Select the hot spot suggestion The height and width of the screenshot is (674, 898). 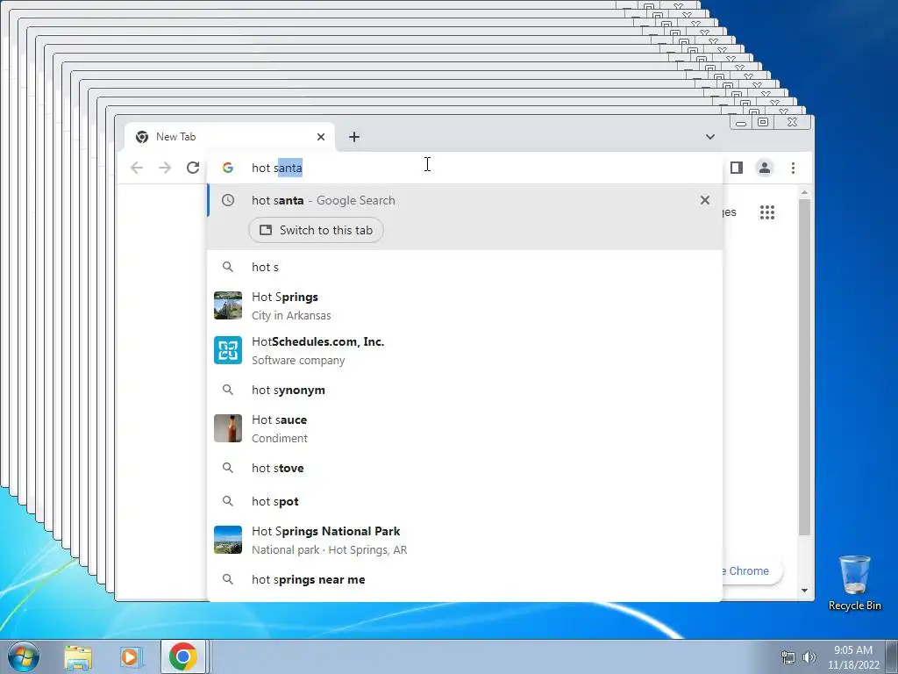pyautogui.click(x=465, y=501)
